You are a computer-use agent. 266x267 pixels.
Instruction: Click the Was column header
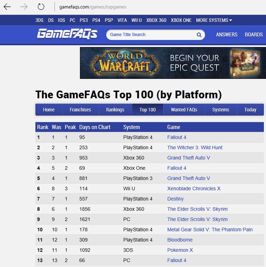(57, 127)
